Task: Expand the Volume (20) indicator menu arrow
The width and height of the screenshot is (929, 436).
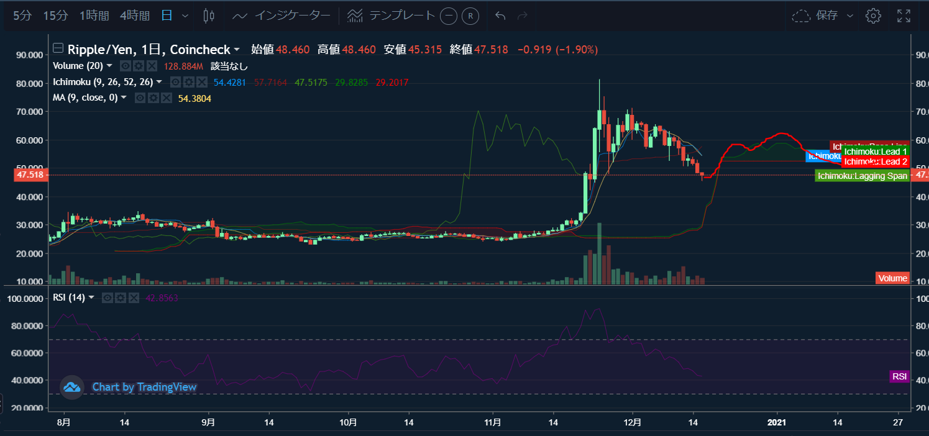Action: point(109,66)
